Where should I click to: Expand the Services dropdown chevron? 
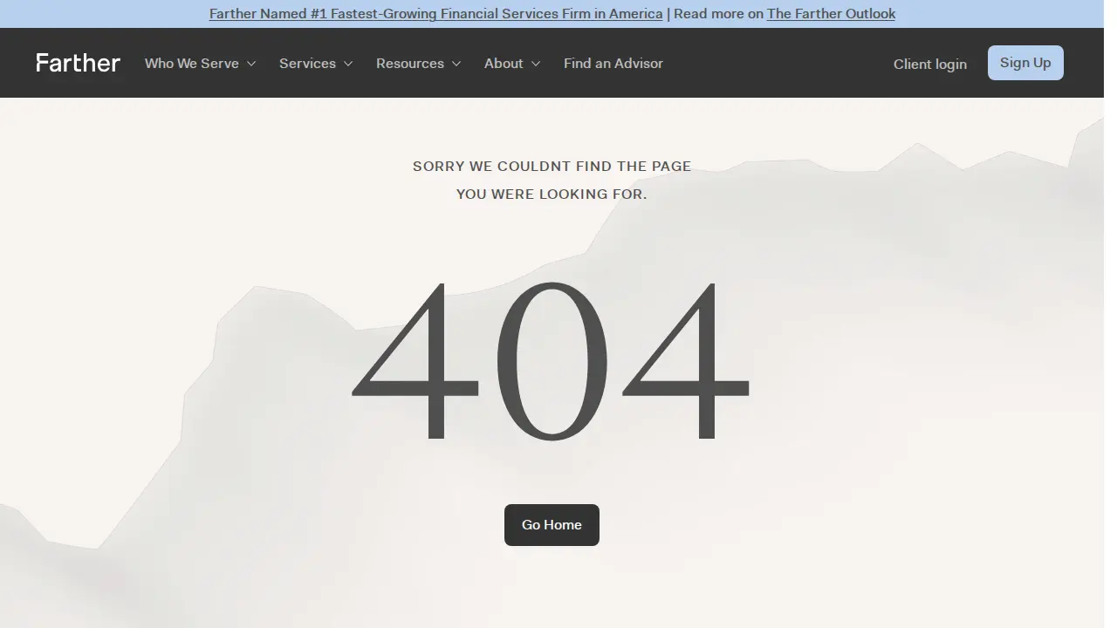[x=348, y=64]
